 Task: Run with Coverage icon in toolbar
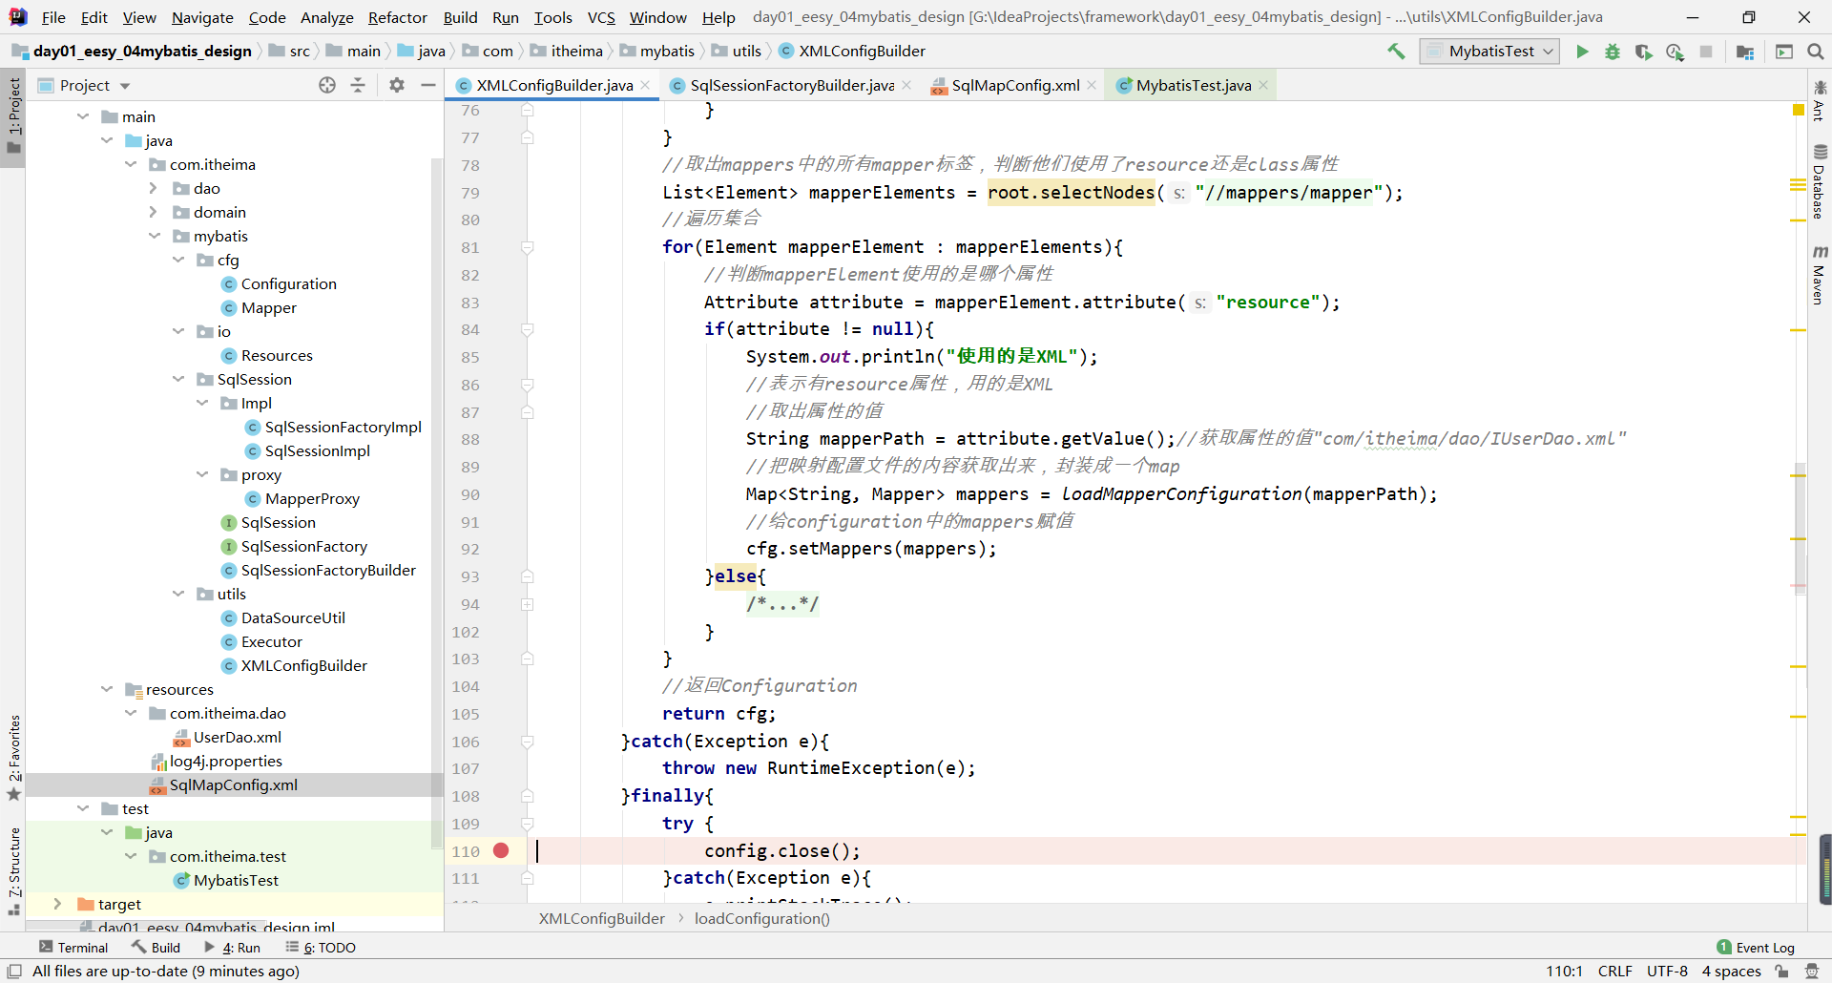coord(1643,52)
